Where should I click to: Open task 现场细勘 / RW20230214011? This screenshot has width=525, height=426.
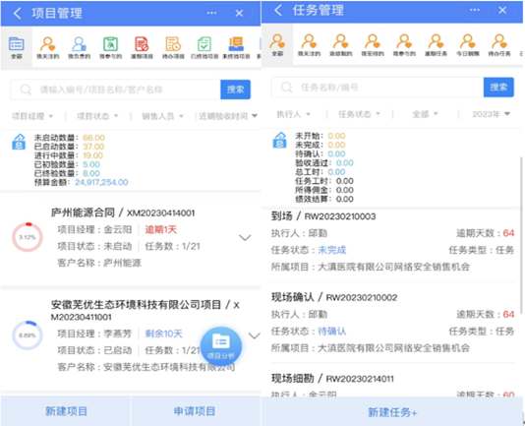332,379
